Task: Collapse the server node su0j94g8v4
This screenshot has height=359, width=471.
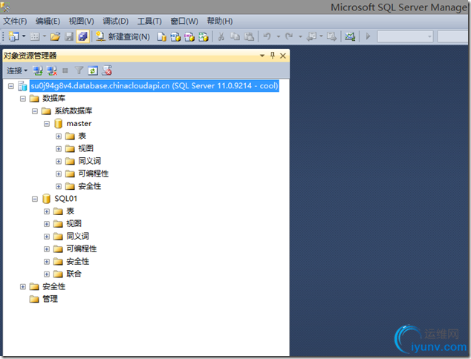Action: [x=11, y=86]
